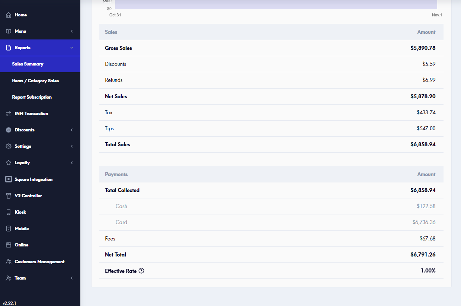Click the $433.74 tax amount

click(x=426, y=112)
